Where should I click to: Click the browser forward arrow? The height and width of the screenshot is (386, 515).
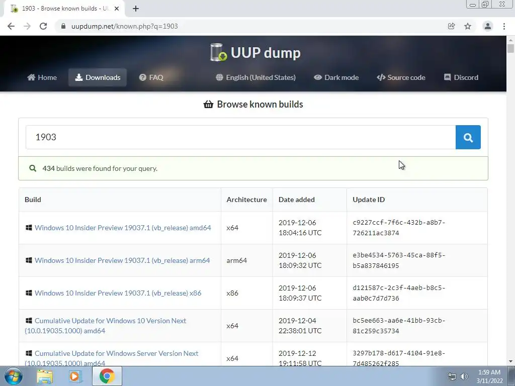pyautogui.click(x=27, y=26)
